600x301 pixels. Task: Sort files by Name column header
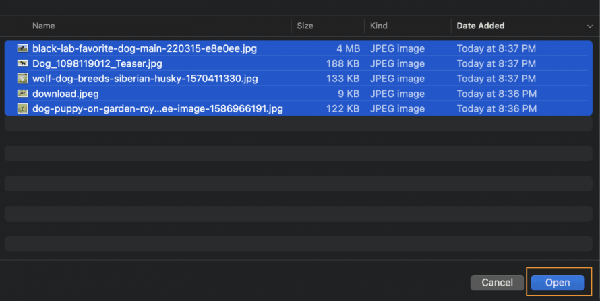pos(43,26)
